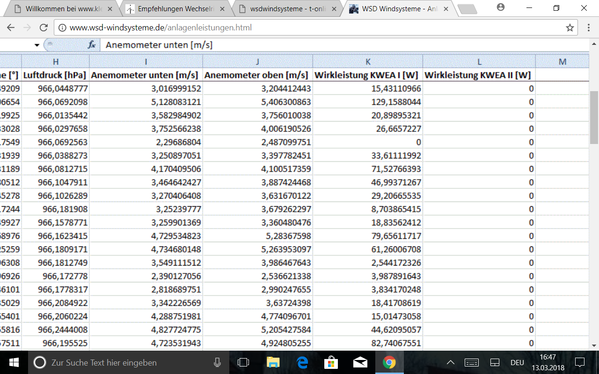Click the Windows search box
The height and width of the screenshot is (374, 599).
pyautogui.click(x=122, y=362)
